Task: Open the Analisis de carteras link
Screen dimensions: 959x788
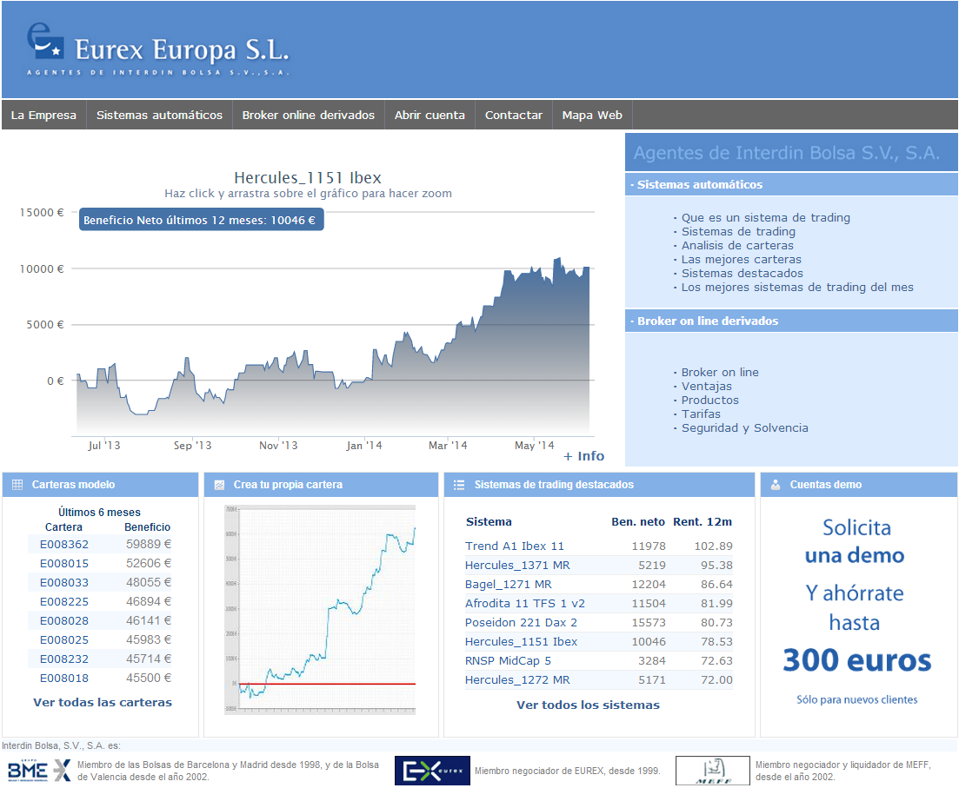Action: pyautogui.click(x=737, y=245)
